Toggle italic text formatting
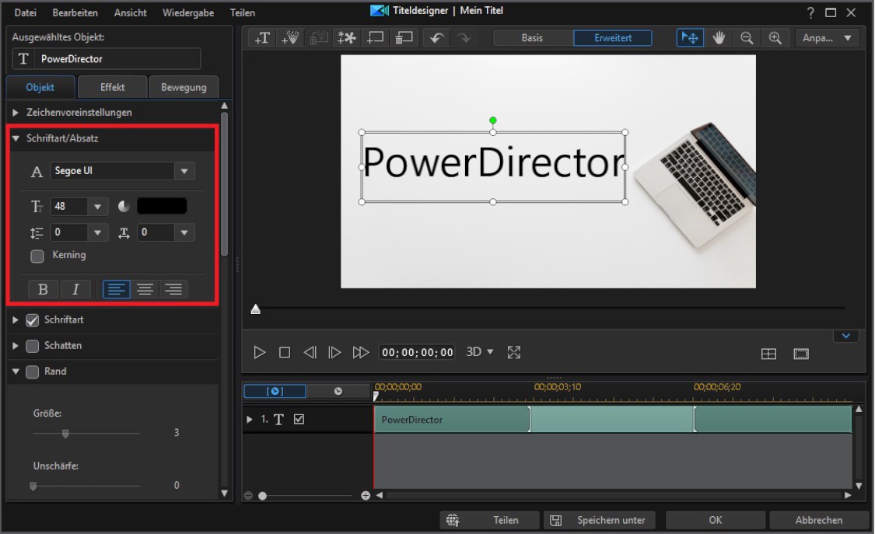The height and width of the screenshot is (534, 875). [75, 289]
